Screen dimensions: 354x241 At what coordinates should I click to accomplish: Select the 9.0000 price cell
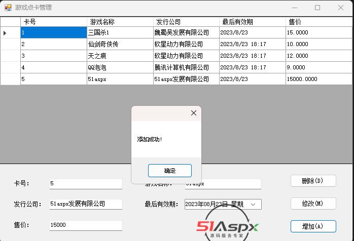(x=319, y=67)
